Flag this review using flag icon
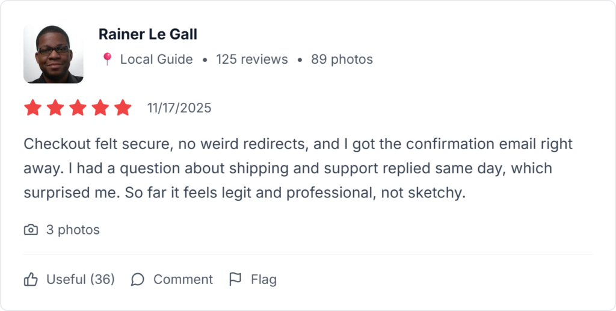The height and width of the screenshot is (311, 616). click(x=236, y=279)
